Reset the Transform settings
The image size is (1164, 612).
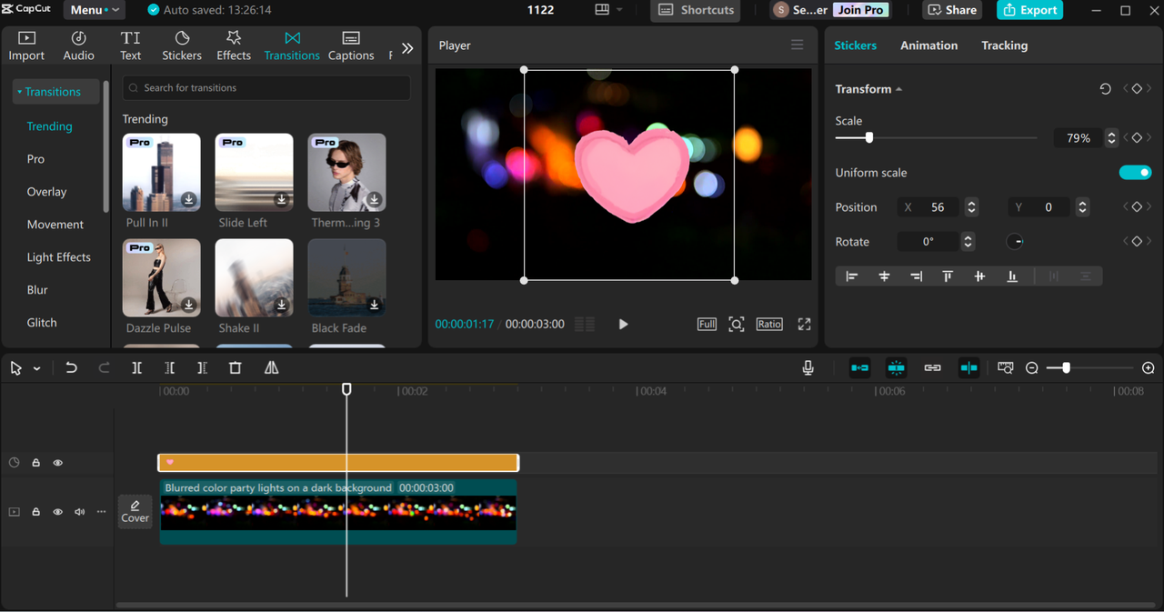point(1105,89)
